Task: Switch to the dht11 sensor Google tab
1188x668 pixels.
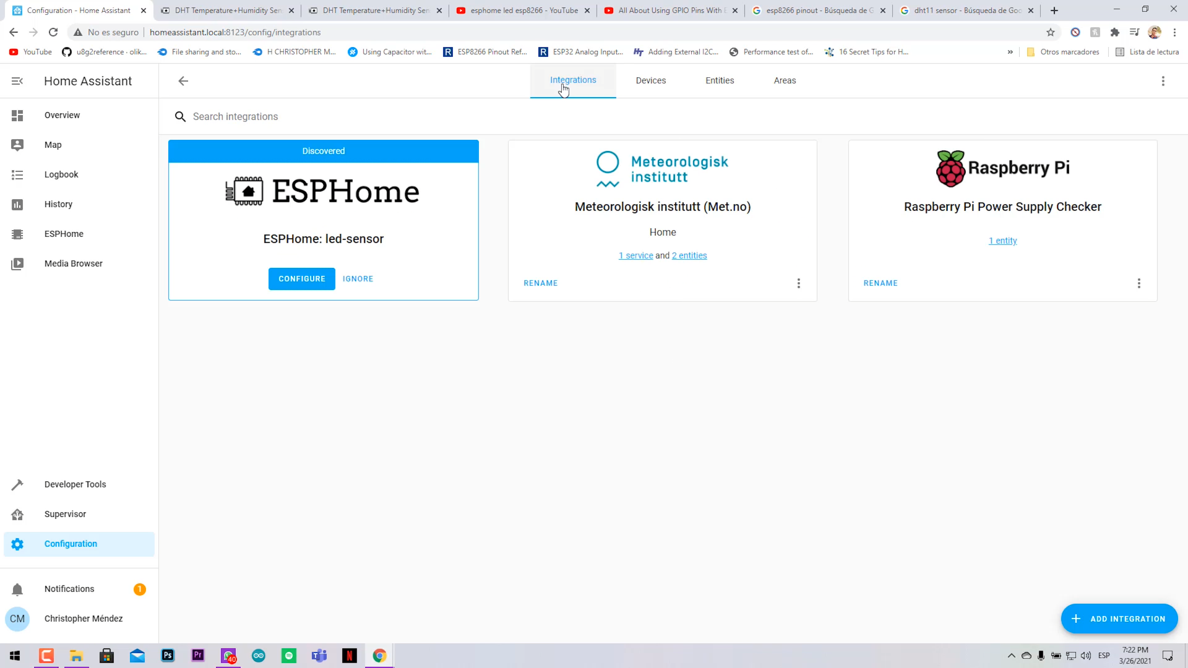Action: coord(966,11)
